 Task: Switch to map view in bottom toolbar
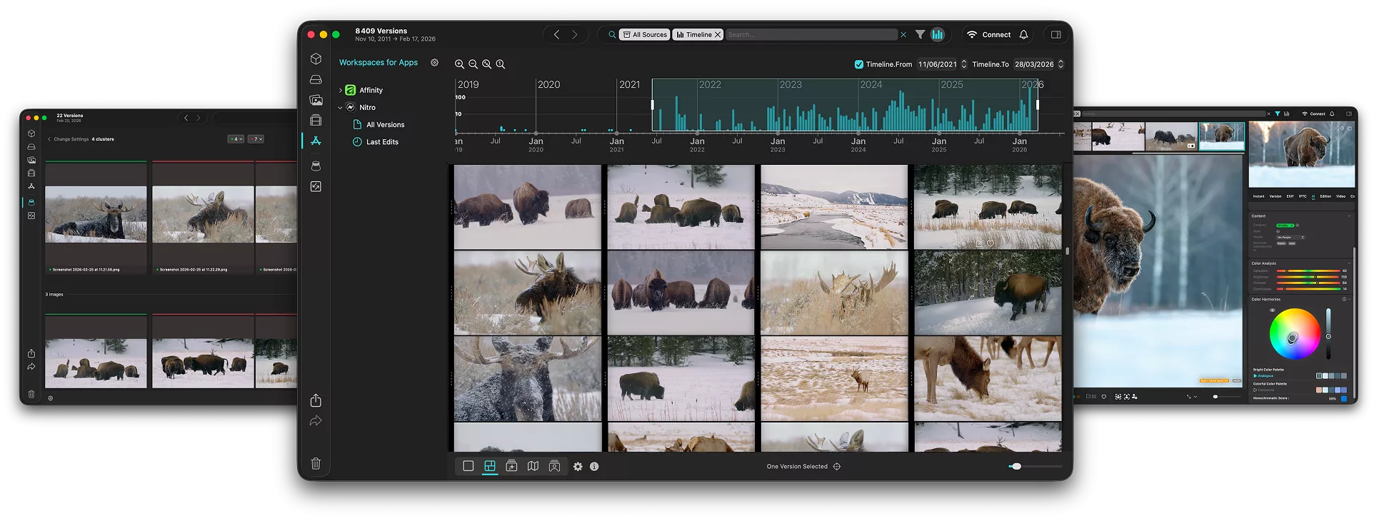tap(533, 466)
